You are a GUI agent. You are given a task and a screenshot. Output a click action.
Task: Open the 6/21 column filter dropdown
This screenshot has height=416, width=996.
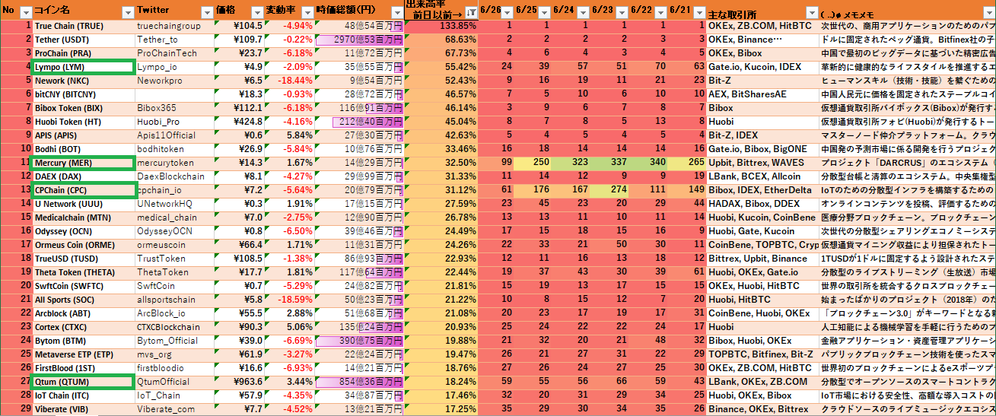click(x=698, y=12)
